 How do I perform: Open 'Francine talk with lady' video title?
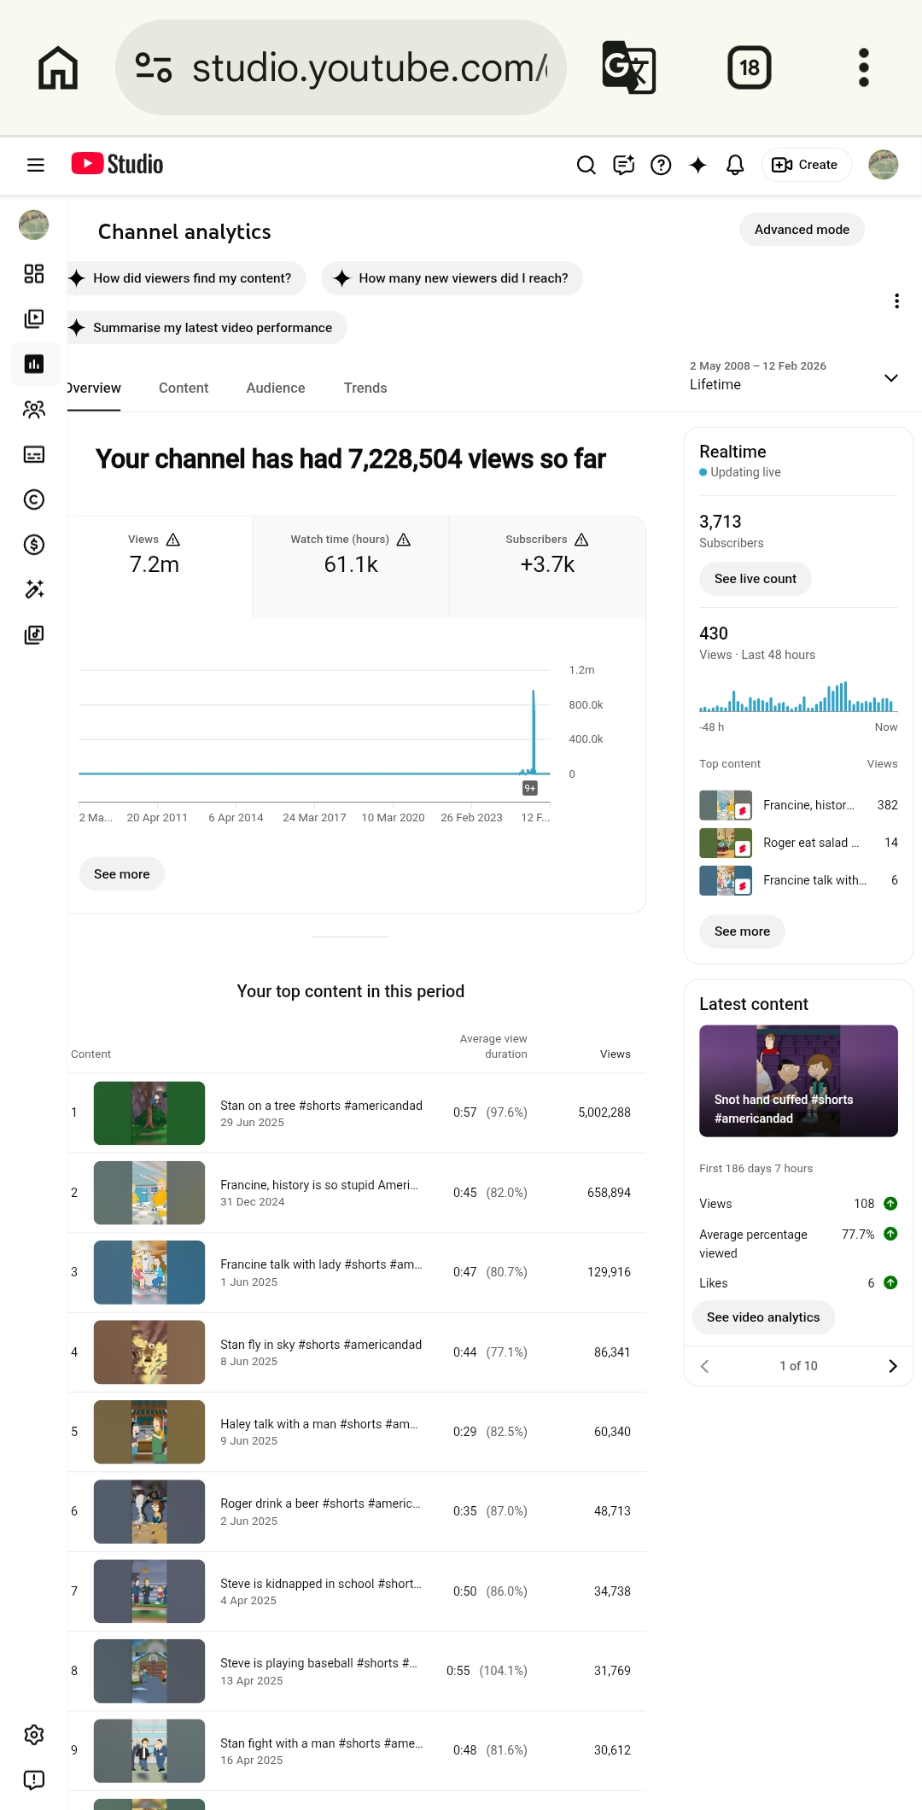click(321, 1264)
